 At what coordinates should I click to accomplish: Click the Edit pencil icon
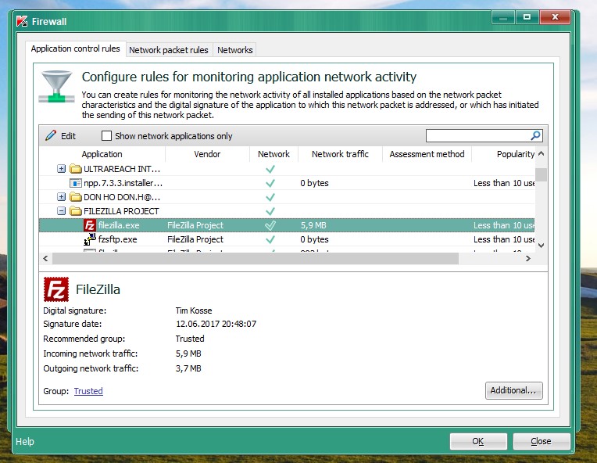pyautogui.click(x=51, y=135)
